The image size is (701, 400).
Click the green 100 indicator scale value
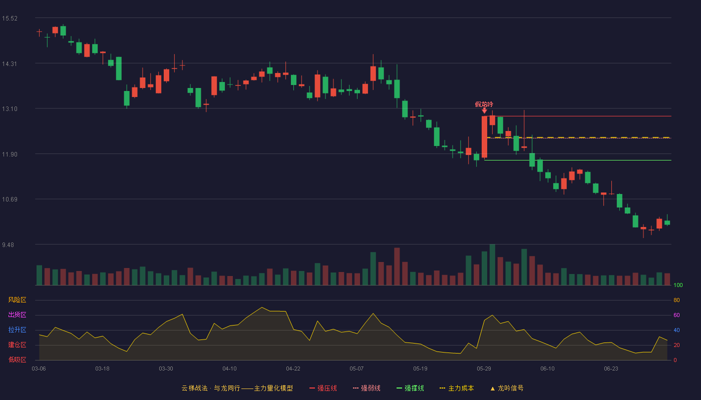[x=678, y=285]
